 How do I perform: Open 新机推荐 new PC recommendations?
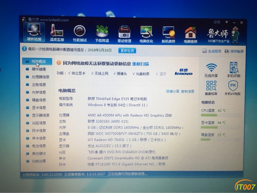(168, 35)
